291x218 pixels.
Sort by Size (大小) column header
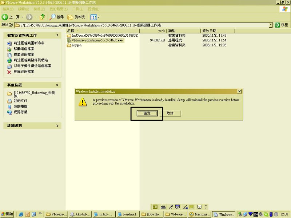[153, 31]
